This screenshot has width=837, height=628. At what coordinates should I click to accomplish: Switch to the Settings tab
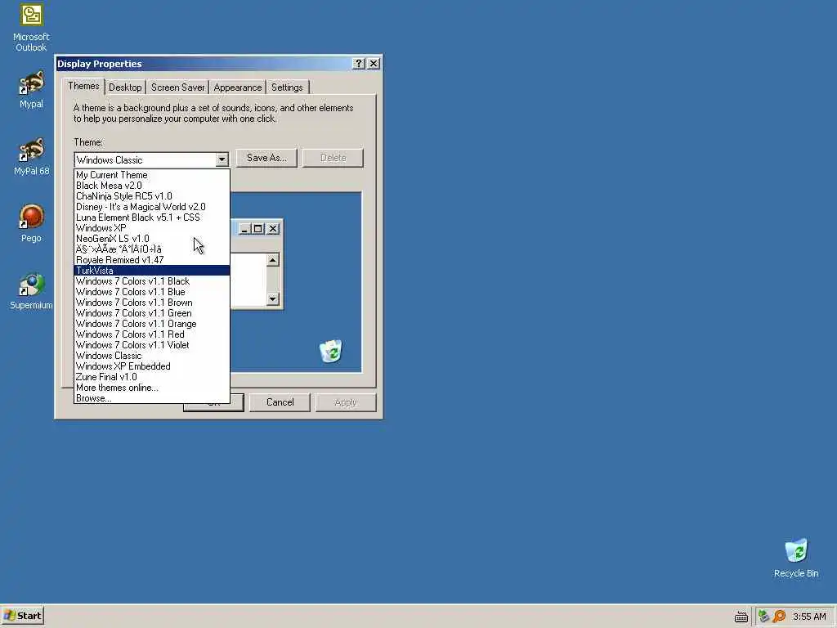[x=287, y=87]
